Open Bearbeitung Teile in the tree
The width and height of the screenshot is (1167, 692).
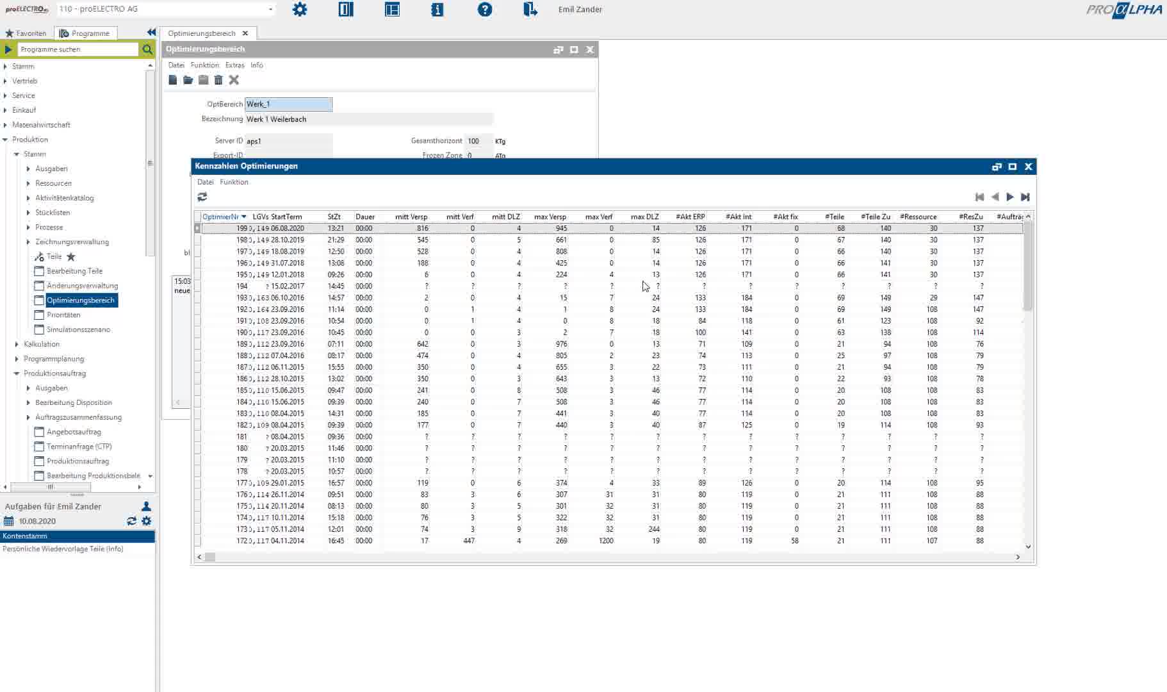(x=74, y=271)
